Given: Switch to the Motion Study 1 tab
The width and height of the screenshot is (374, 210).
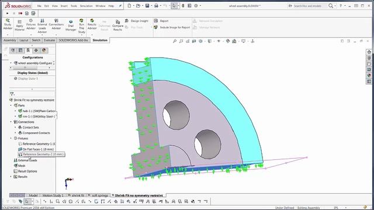Looking at the screenshot, I should pyautogui.click(x=53, y=195).
